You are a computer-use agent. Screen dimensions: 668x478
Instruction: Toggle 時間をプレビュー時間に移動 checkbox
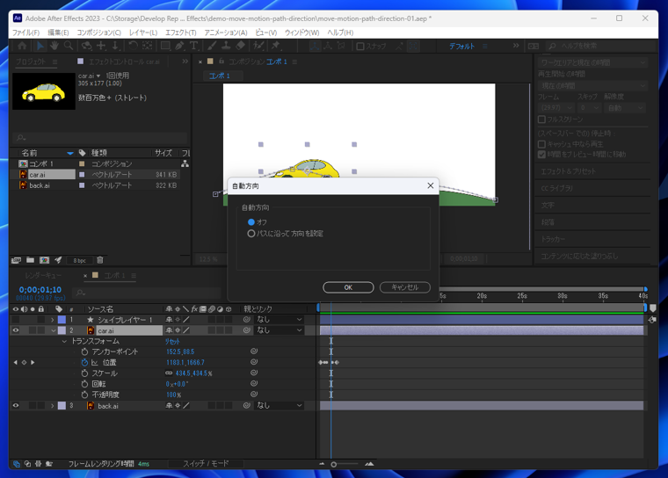pyautogui.click(x=542, y=155)
